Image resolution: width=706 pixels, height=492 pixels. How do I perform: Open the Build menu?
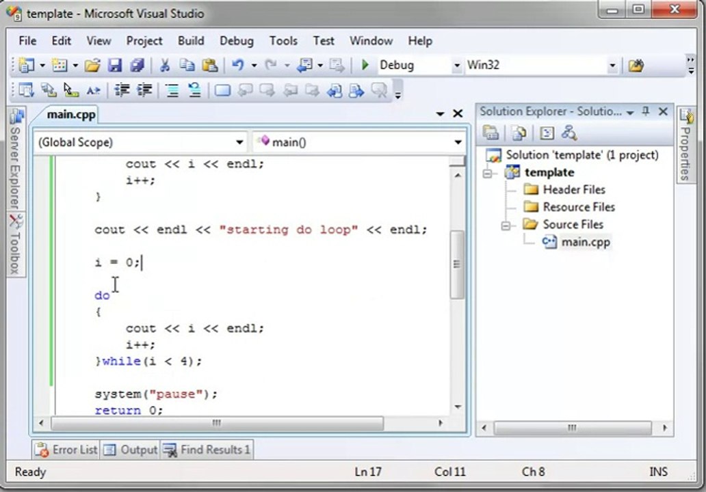pyautogui.click(x=191, y=41)
